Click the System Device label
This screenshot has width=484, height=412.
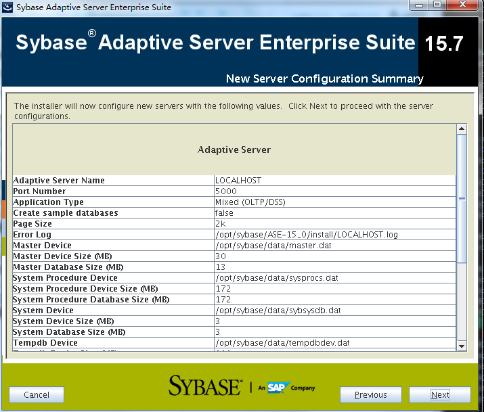(43, 311)
